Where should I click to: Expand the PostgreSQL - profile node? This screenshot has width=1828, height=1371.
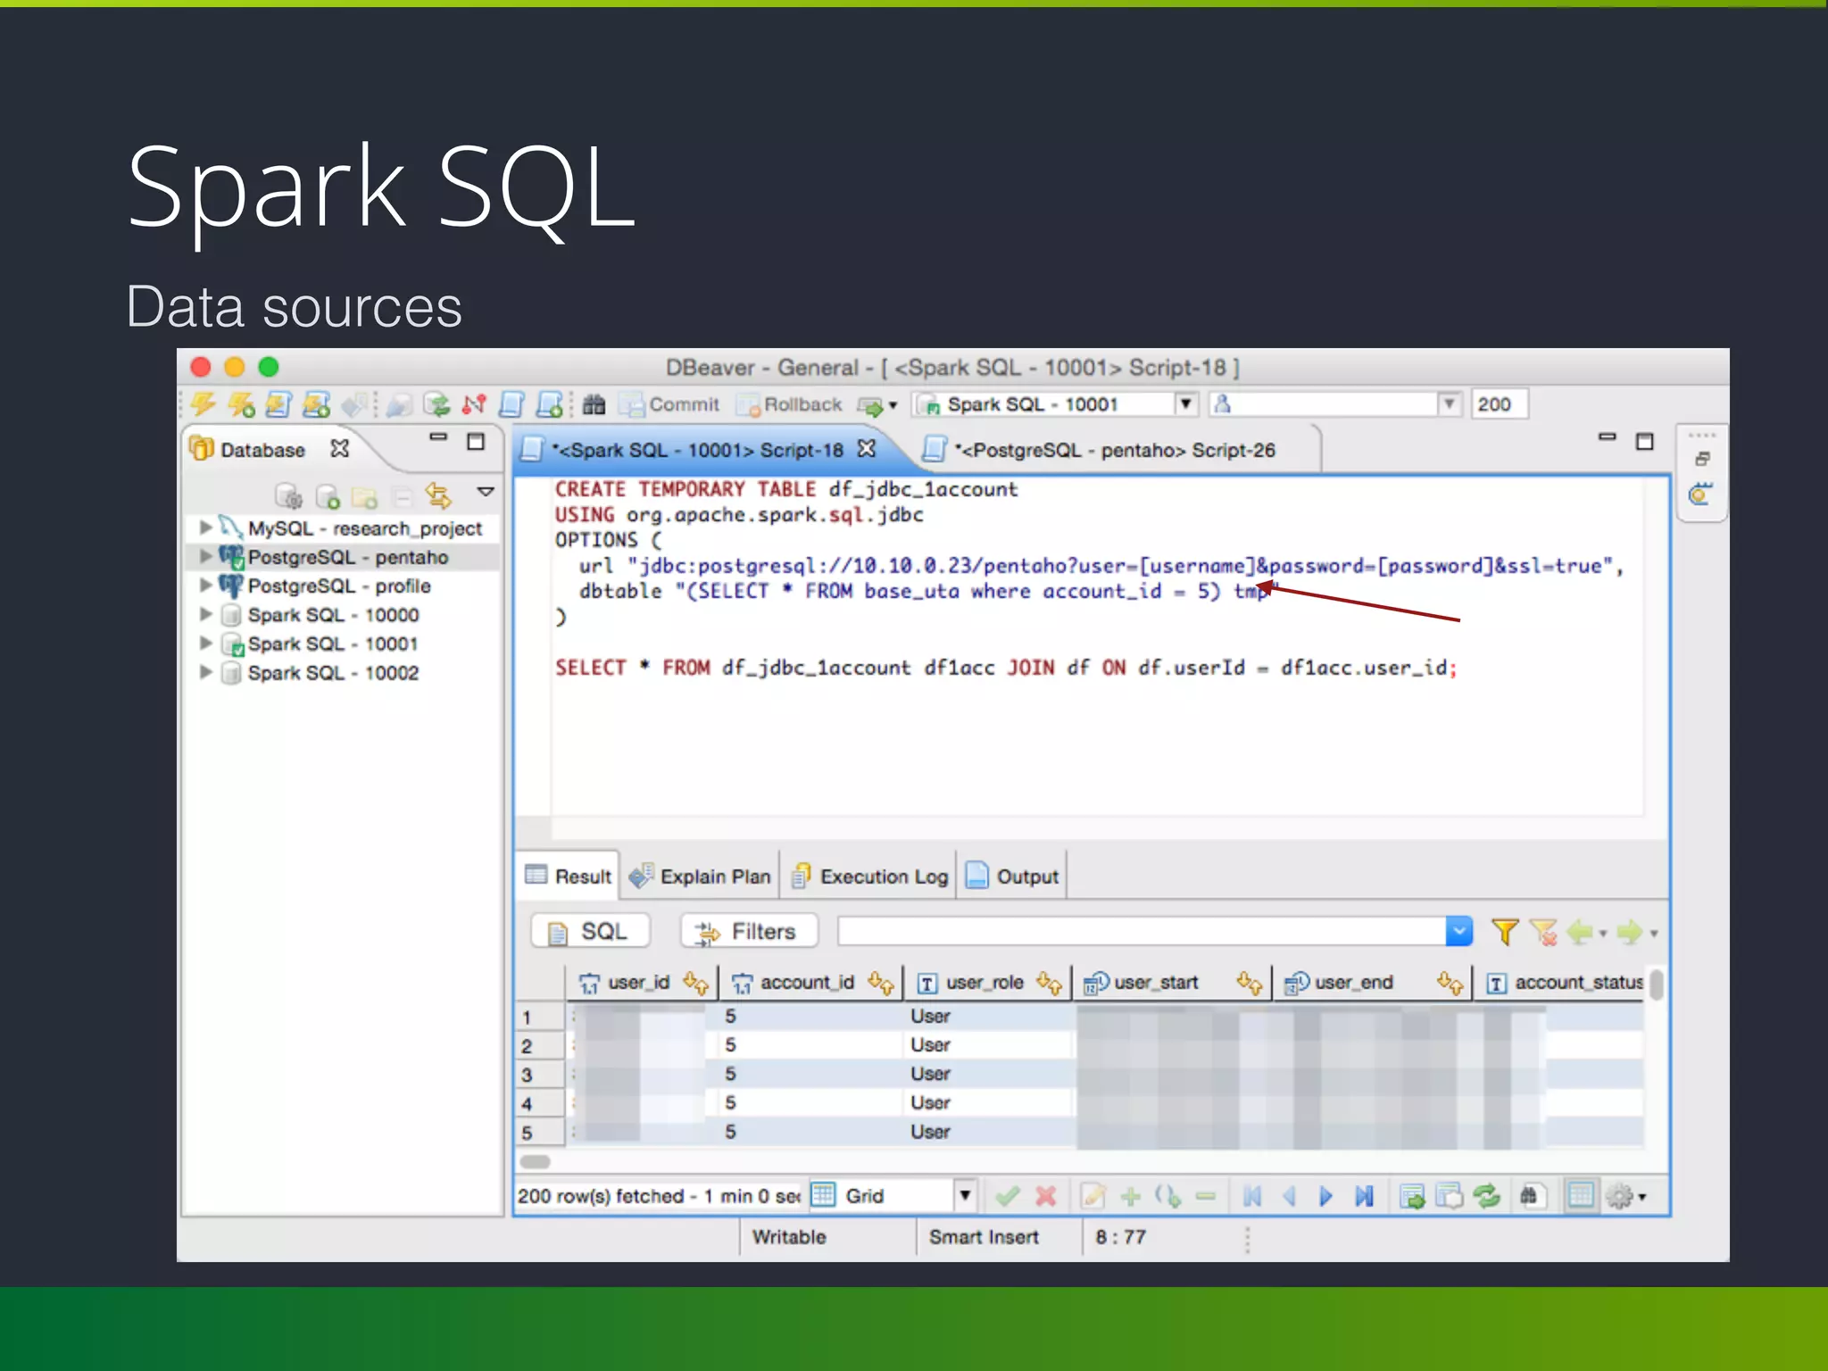click(206, 586)
